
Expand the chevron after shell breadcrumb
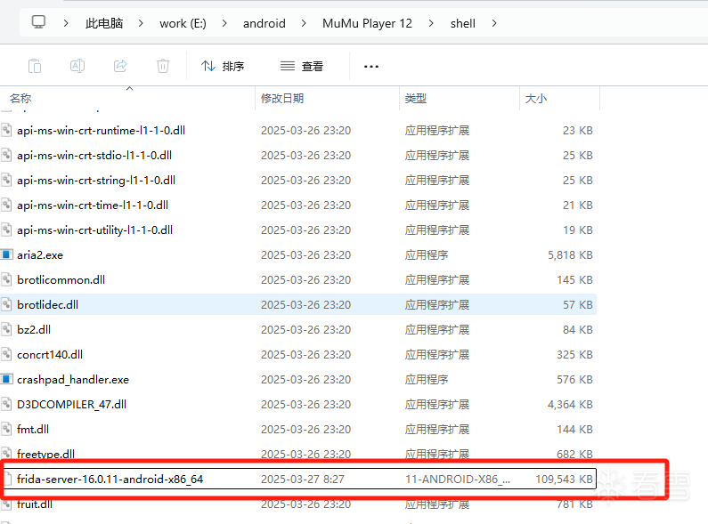pyautogui.click(x=494, y=23)
